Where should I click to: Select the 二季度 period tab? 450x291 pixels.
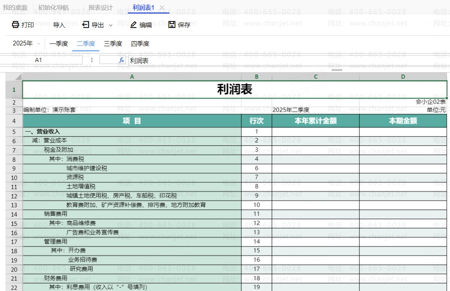(86, 43)
